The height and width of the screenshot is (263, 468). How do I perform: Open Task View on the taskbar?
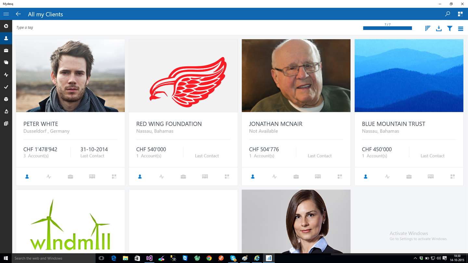101,258
